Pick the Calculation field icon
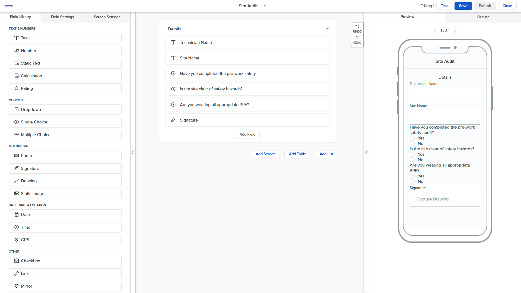This screenshot has height=293, width=521. click(17, 76)
